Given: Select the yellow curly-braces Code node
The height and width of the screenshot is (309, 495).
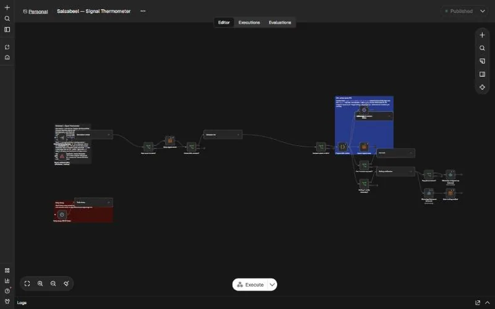Looking at the screenshot, I should pos(343,147).
